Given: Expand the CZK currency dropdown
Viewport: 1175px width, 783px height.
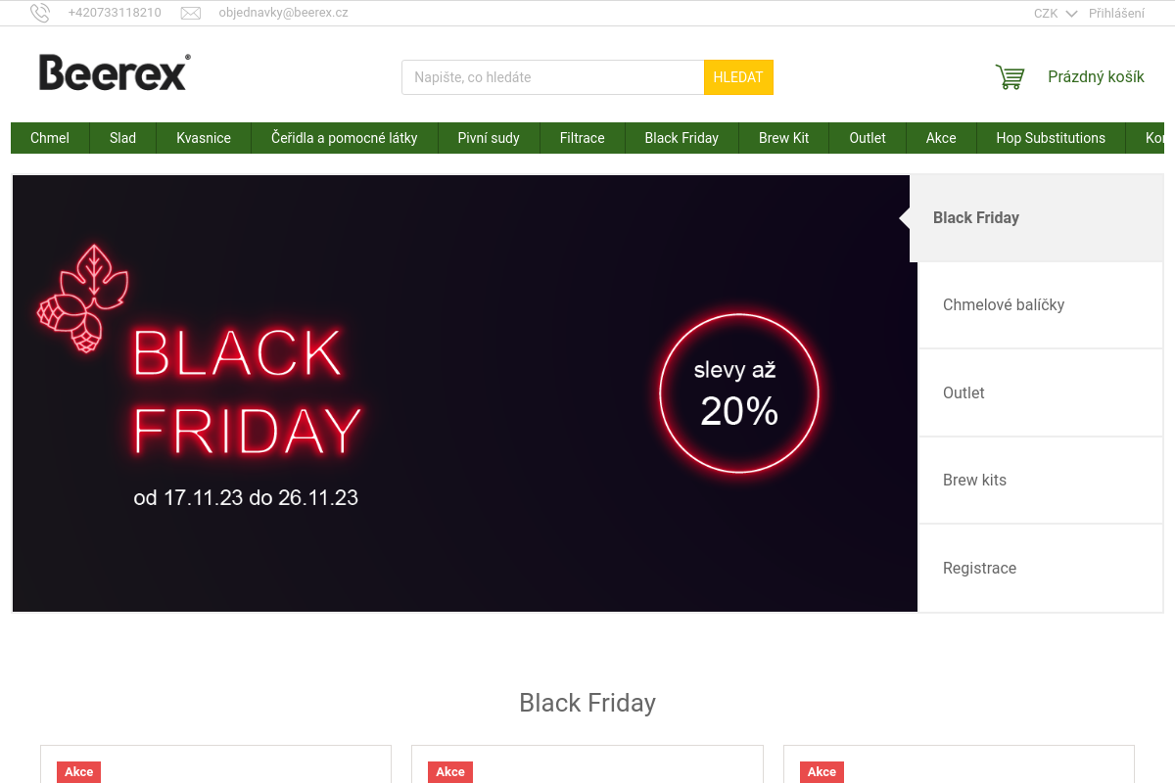Looking at the screenshot, I should coord(1055,14).
